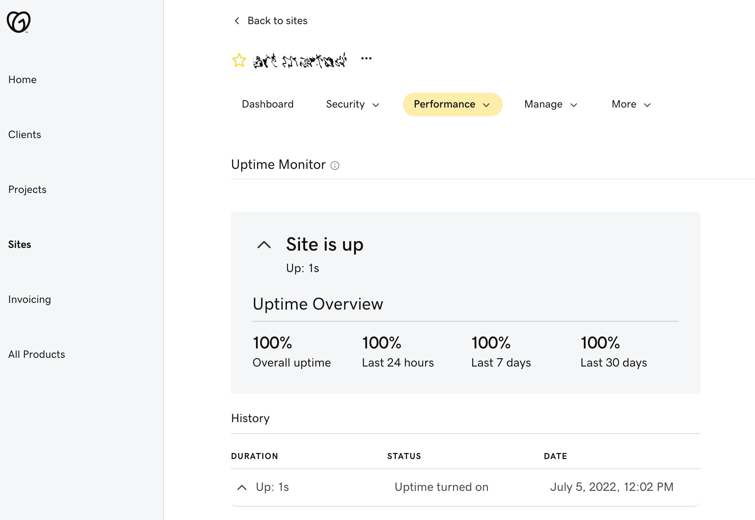Collapse the Up: 1s history row
This screenshot has height=520, width=755.
[x=242, y=487]
